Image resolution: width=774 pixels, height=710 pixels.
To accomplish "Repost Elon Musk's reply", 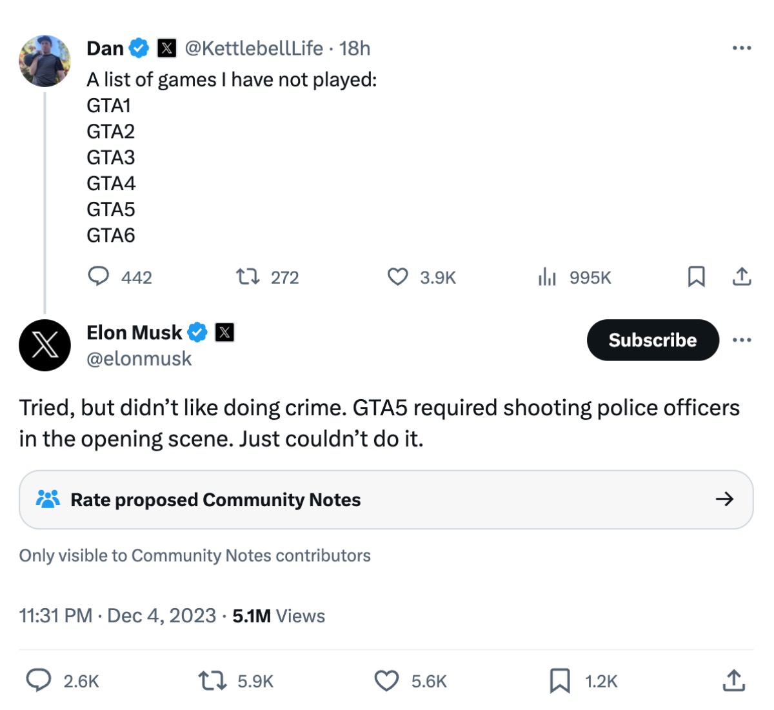I will (213, 680).
